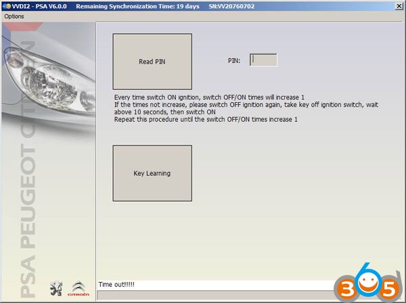Focus the PIN input field
This screenshot has width=406, height=303.
[263, 60]
